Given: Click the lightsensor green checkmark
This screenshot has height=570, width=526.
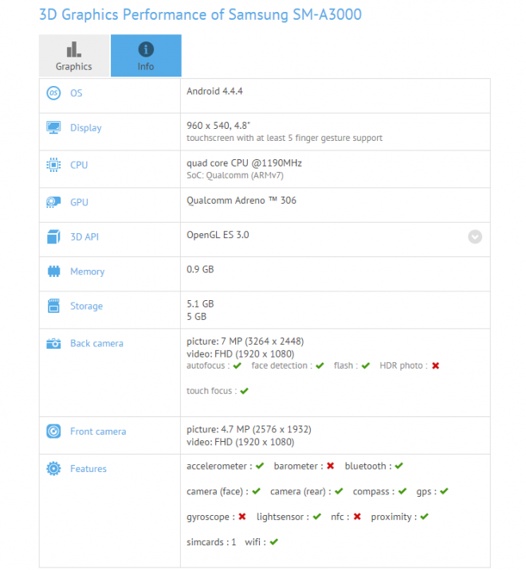Looking at the screenshot, I should [x=317, y=517].
